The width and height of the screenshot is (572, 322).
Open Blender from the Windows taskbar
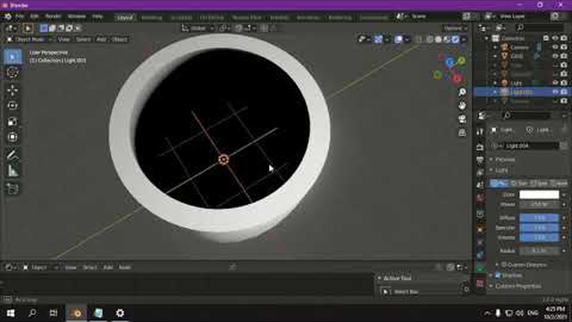pos(77,313)
